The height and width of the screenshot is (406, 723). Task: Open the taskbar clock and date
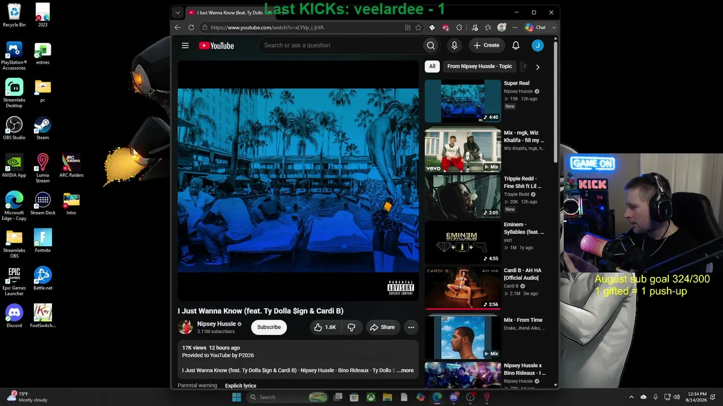[x=697, y=397]
